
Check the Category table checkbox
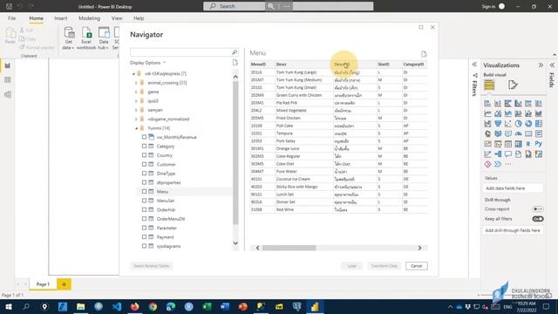click(x=144, y=146)
